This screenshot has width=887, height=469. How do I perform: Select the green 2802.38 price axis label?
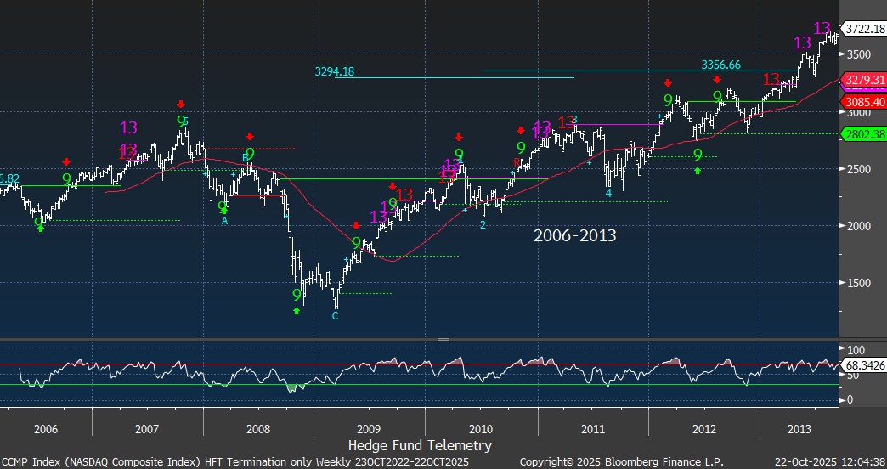click(x=863, y=133)
